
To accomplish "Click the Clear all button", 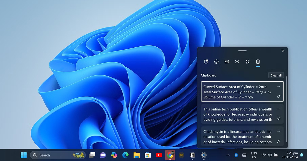I will click(x=276, y=75).
